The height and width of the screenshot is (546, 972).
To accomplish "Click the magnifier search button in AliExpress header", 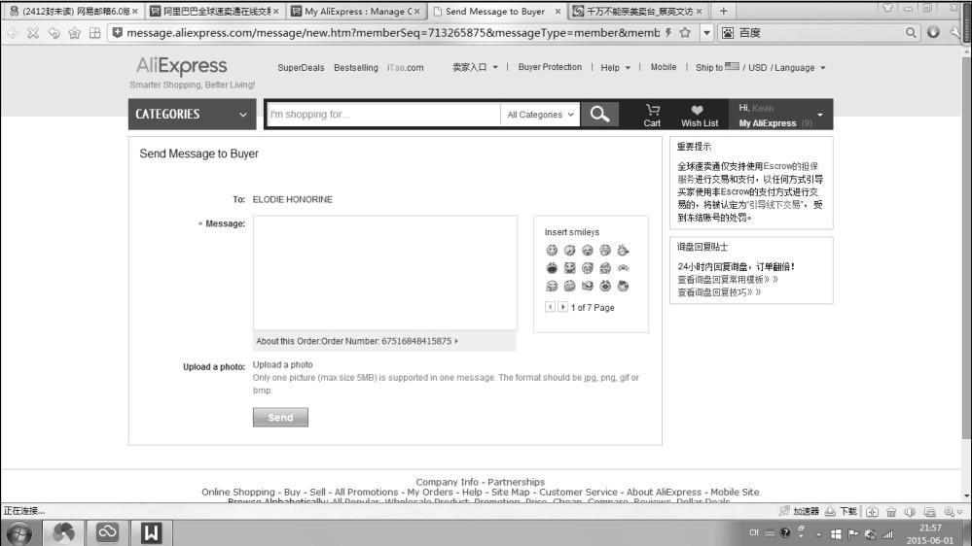I will coord(599,114).
